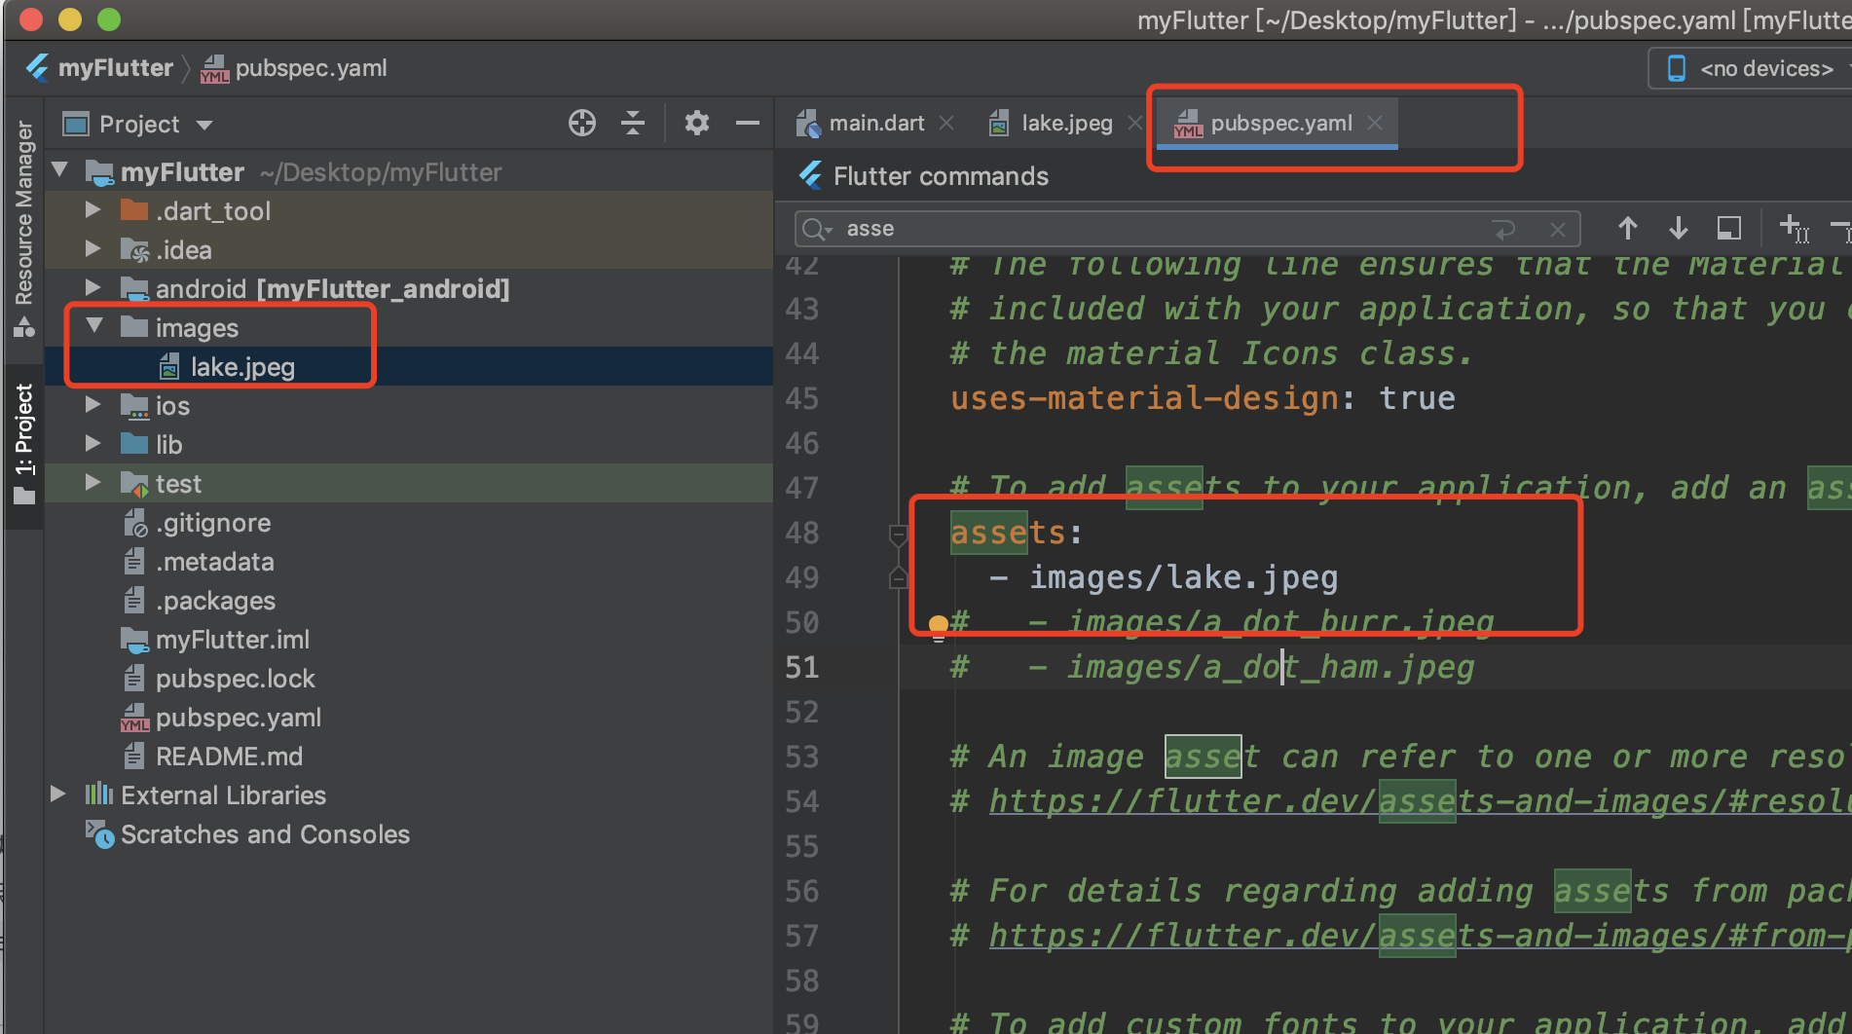
Task: Click the search history magnifier icon
Action: (x=817, y=229)
